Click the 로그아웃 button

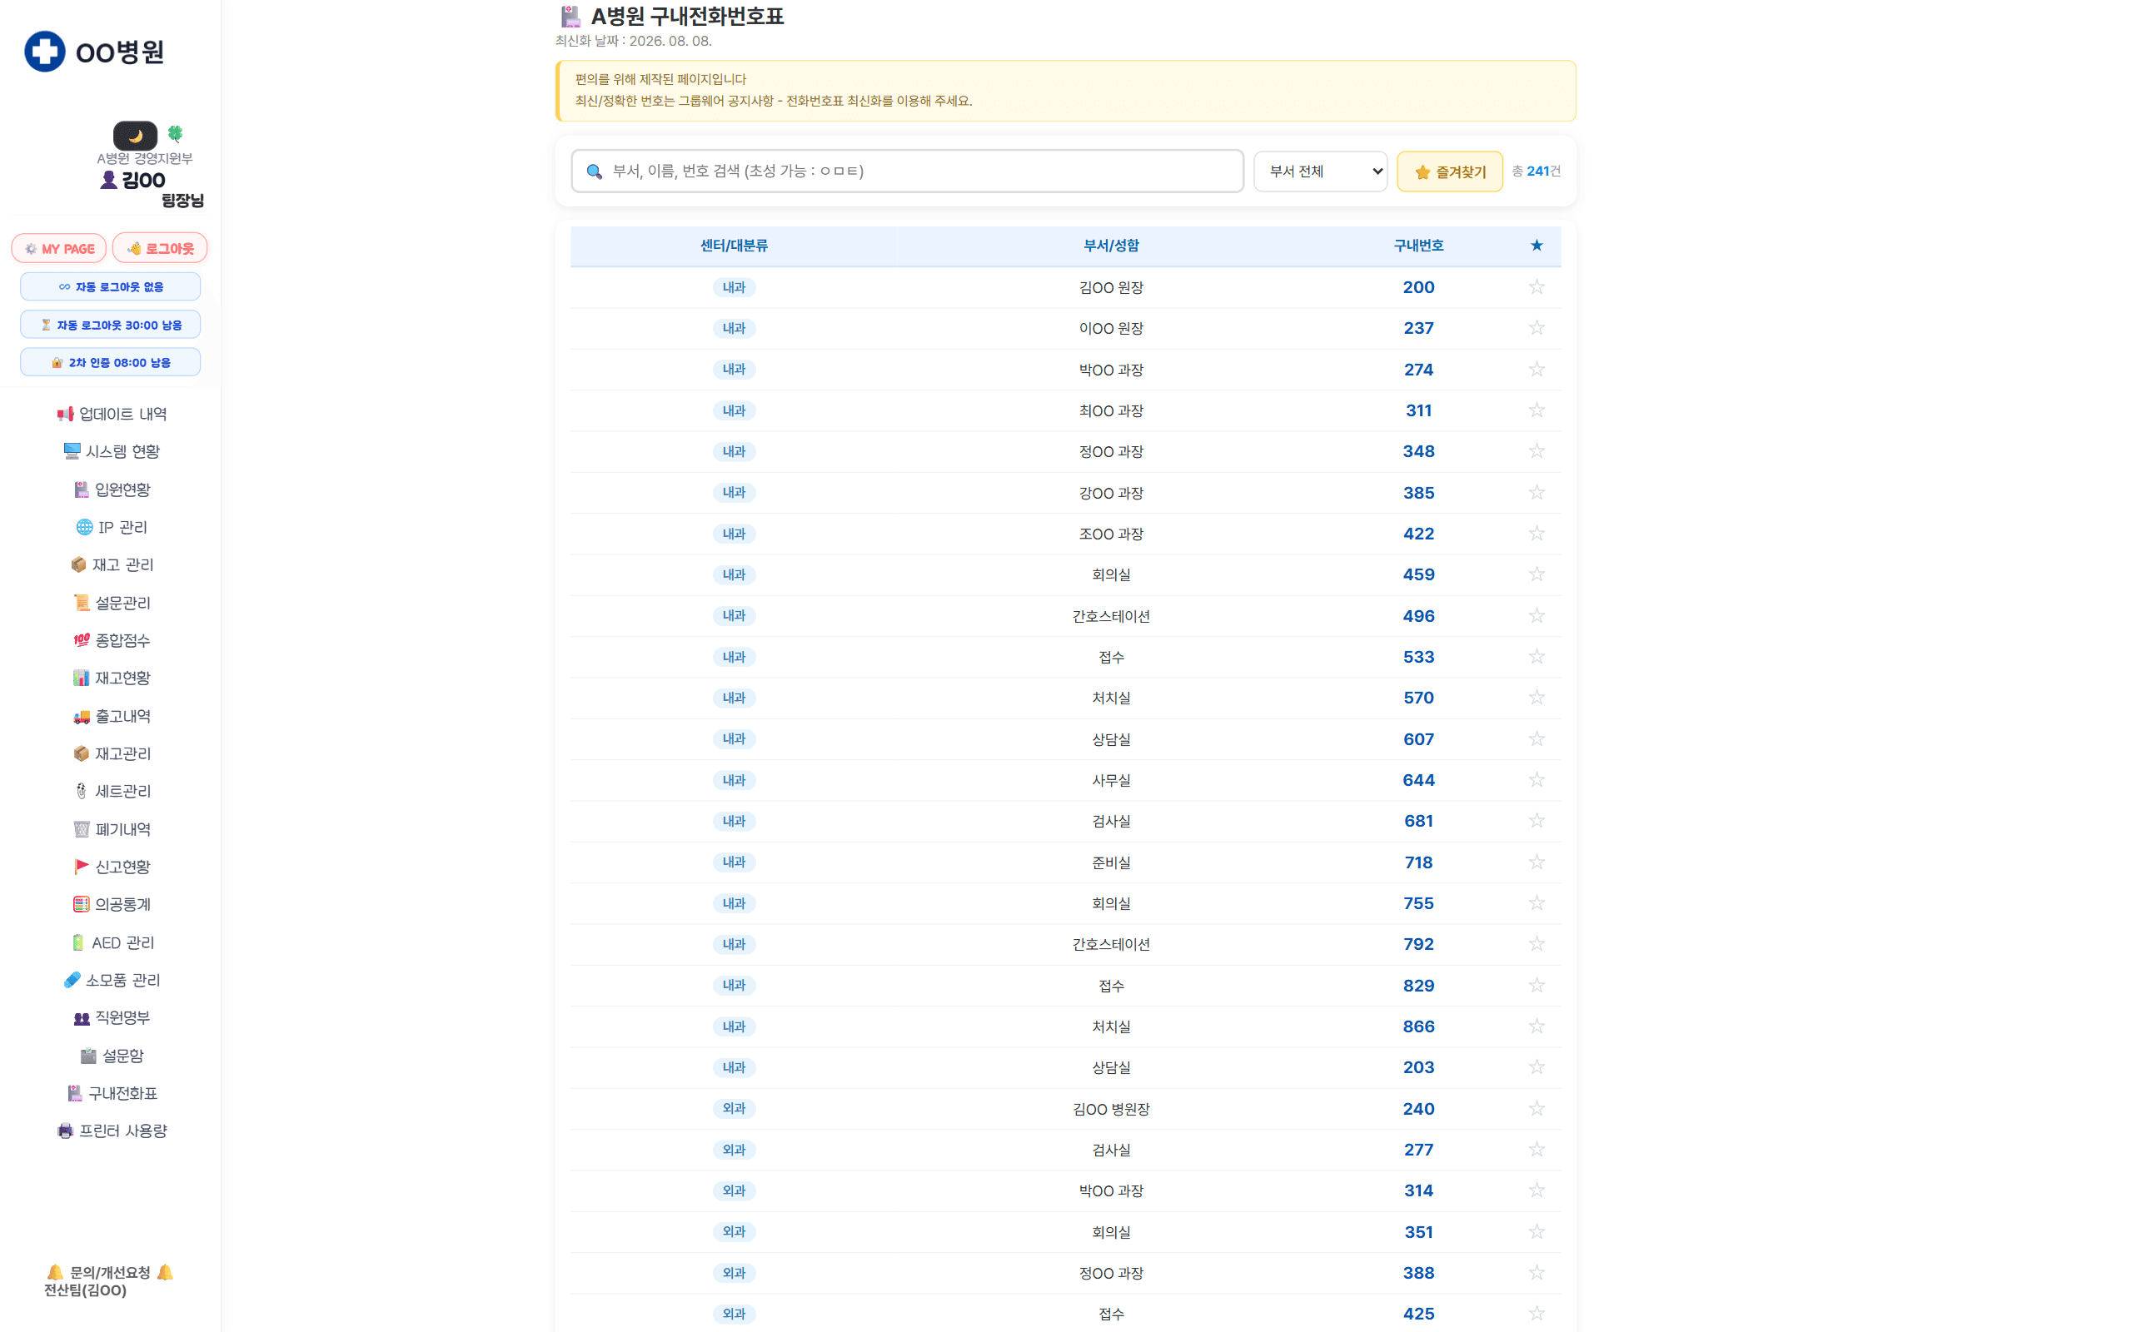[x=161, y=248]
